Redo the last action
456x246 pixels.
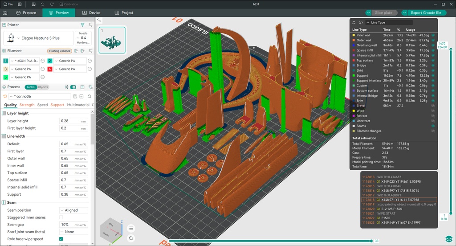point(52,4)
